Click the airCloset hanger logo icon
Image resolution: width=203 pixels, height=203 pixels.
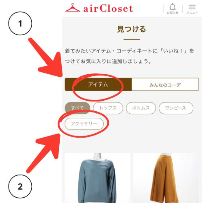point(73,8)
